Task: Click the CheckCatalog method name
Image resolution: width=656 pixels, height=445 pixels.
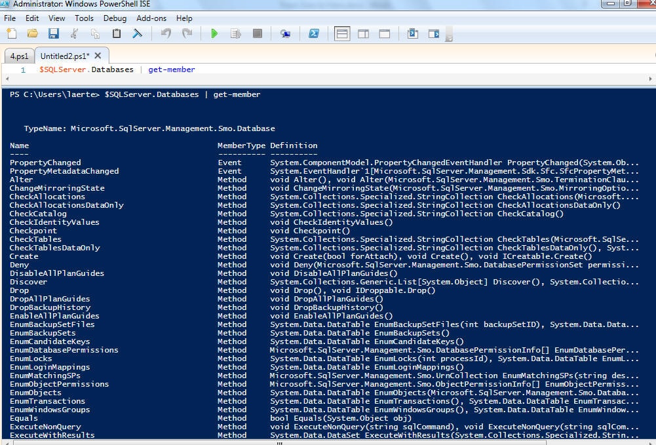Action: click(x=38, y=214)
